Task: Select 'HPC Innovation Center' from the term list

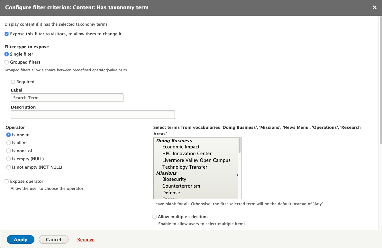Action: tap(187, 154)
